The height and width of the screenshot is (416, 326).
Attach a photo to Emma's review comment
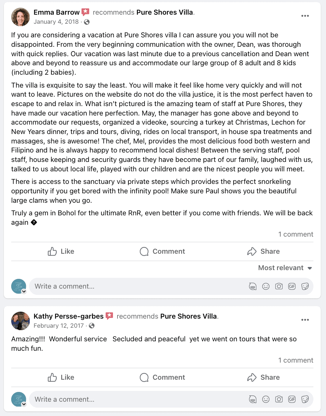point(279,287)
